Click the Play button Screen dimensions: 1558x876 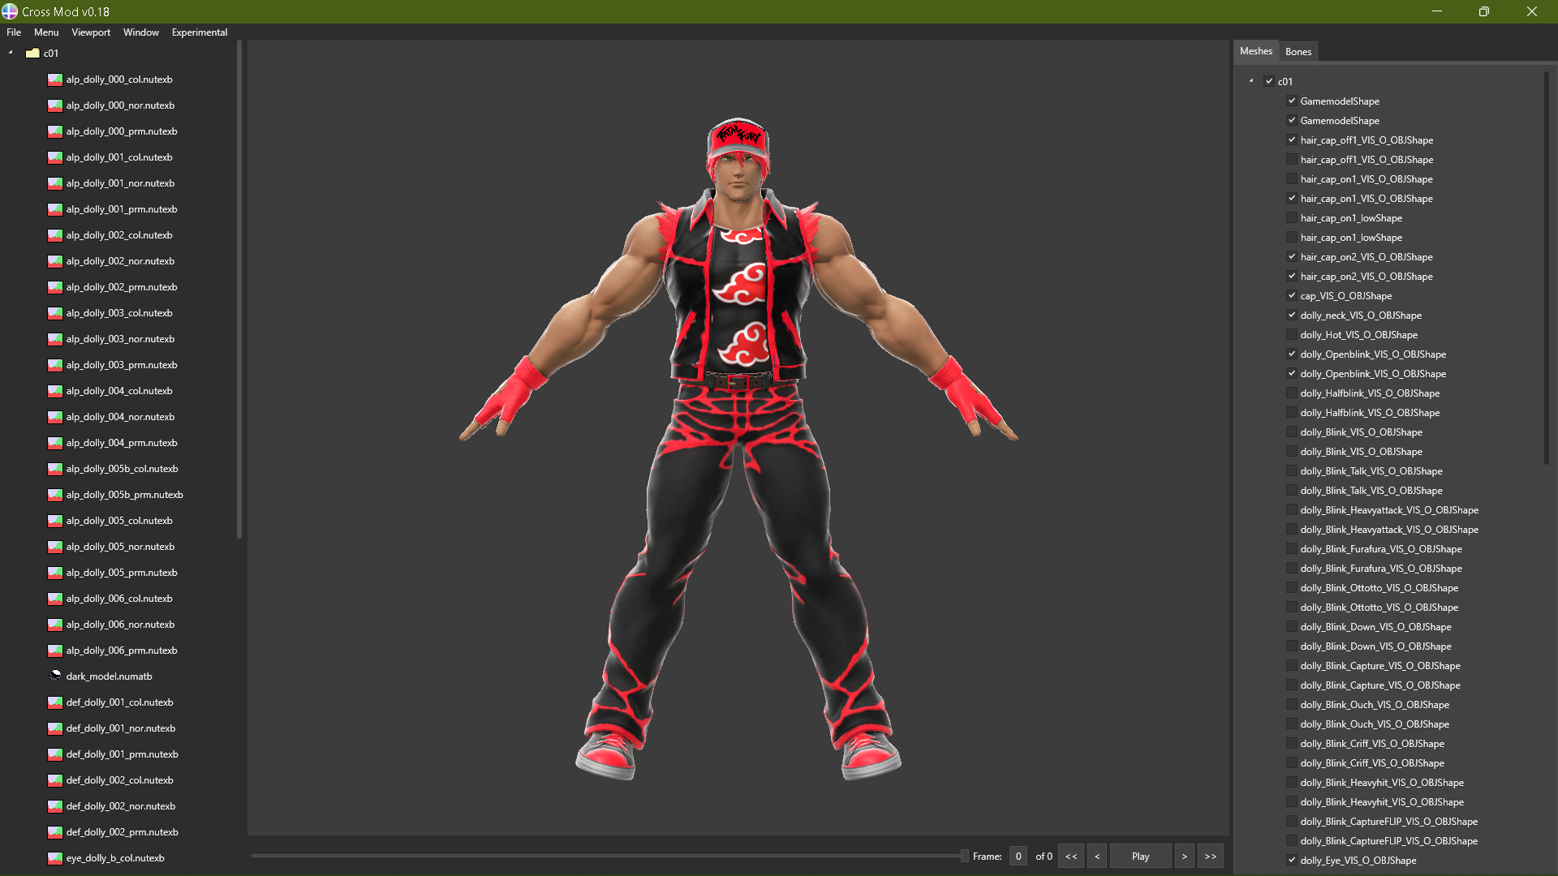[x=1139, y=856]
